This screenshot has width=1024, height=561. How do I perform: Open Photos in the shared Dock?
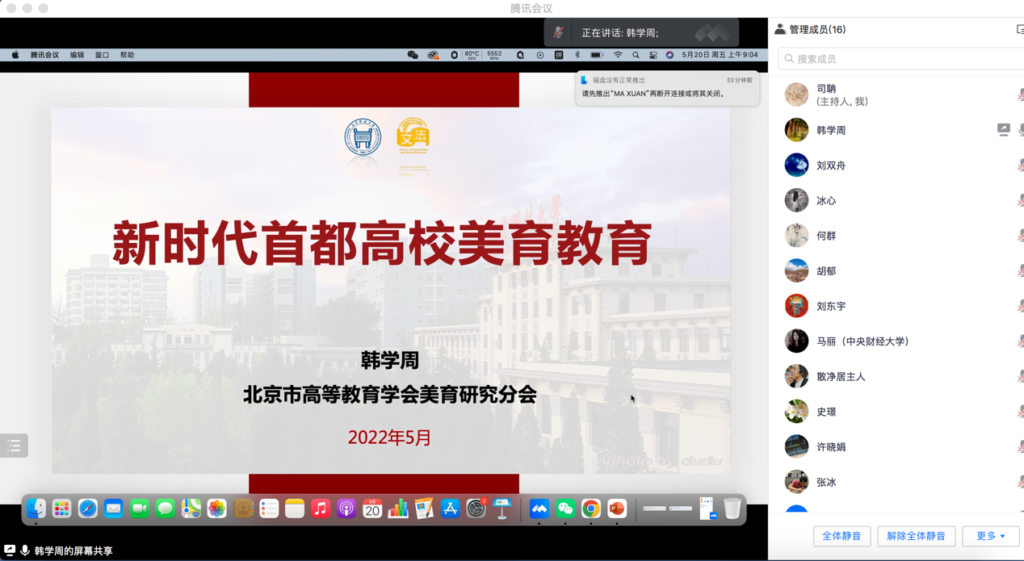(x=216, y=509)
